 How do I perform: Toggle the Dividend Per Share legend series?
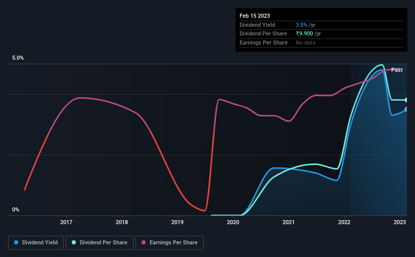point(100,243)
